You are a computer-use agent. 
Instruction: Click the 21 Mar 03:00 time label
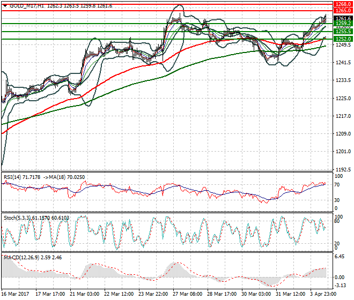click(85, 294)
